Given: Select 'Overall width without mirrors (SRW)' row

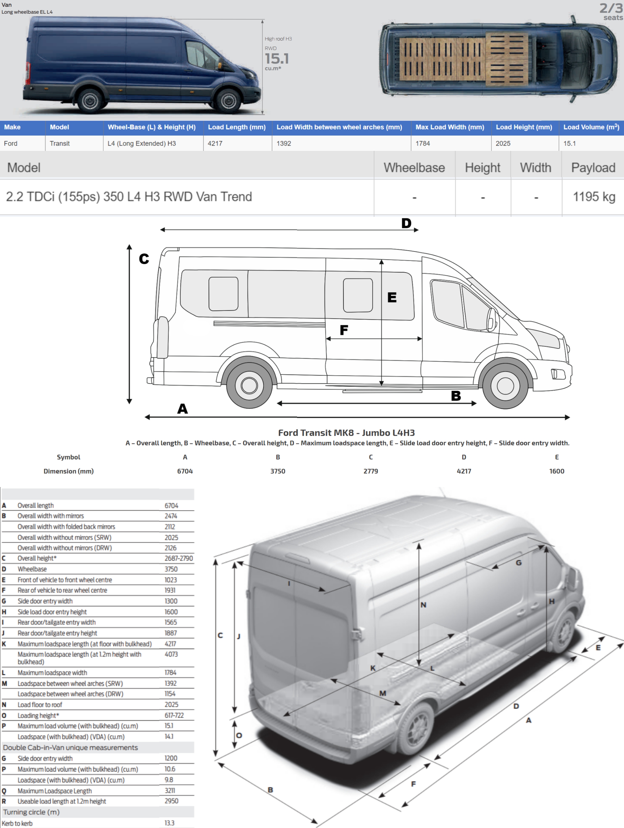Looking at the screenshot, I should 98,538.
